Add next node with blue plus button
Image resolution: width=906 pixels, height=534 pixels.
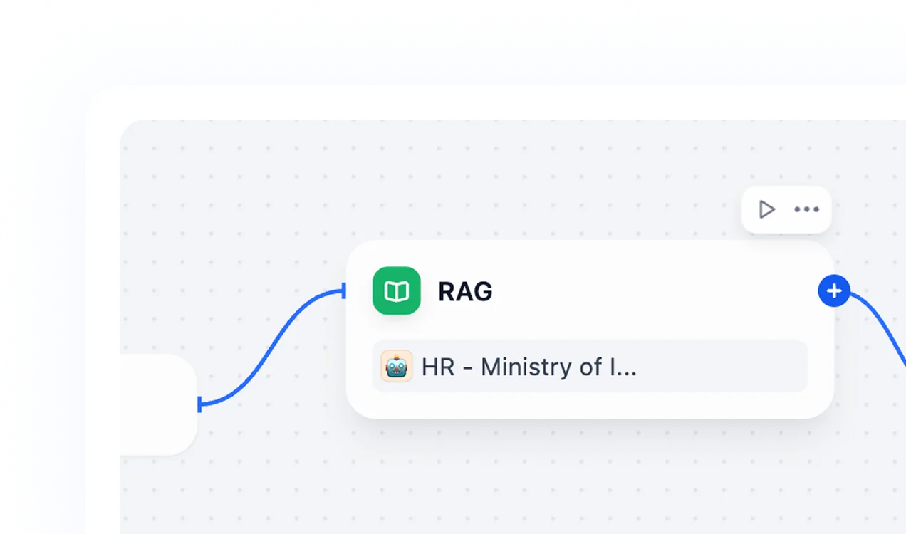coord(834,290)
